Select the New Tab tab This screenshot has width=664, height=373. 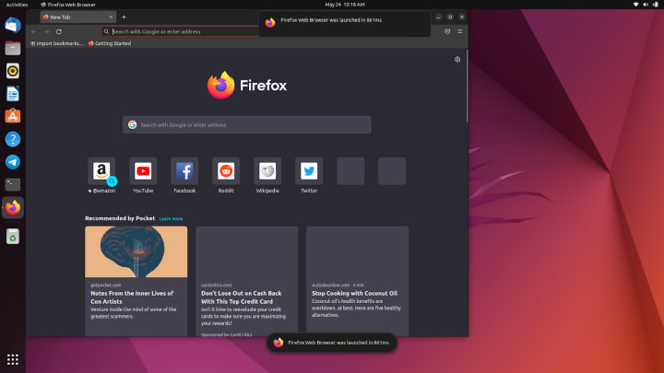77,17
